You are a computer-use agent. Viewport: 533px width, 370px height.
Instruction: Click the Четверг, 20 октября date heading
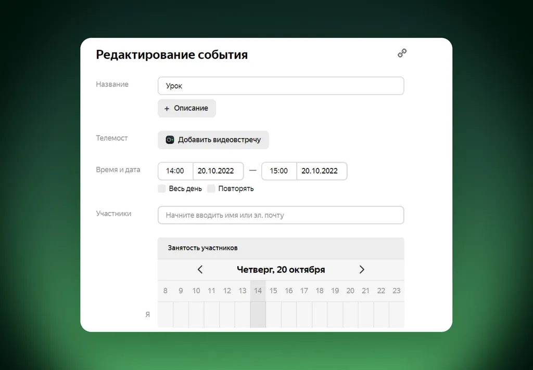coord(281,270)
